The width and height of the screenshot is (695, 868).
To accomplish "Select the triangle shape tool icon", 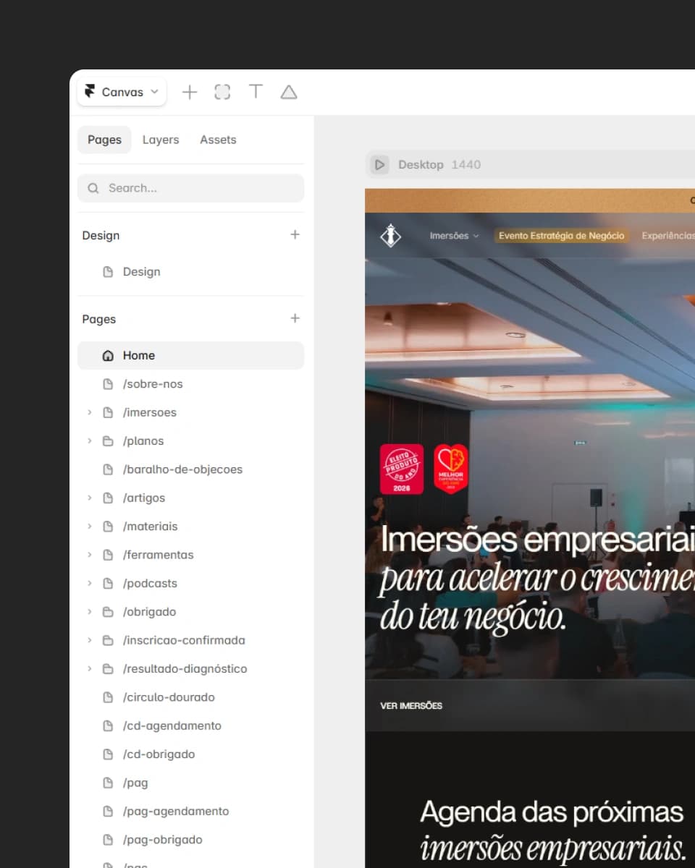I will 289,92.
